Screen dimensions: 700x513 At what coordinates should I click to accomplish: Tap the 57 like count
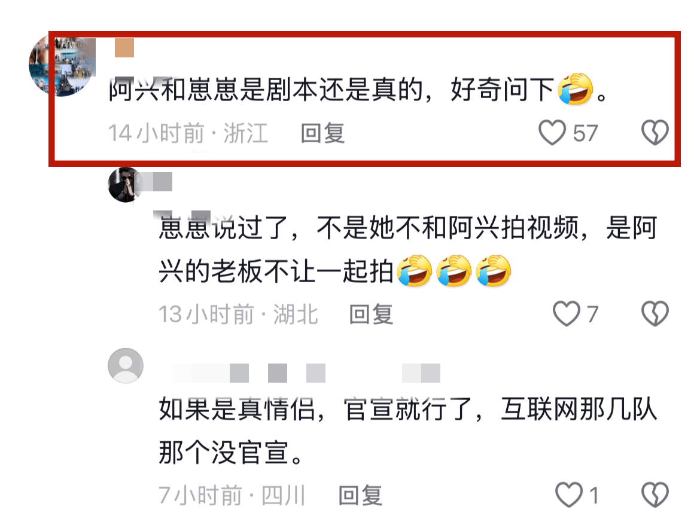585,133
